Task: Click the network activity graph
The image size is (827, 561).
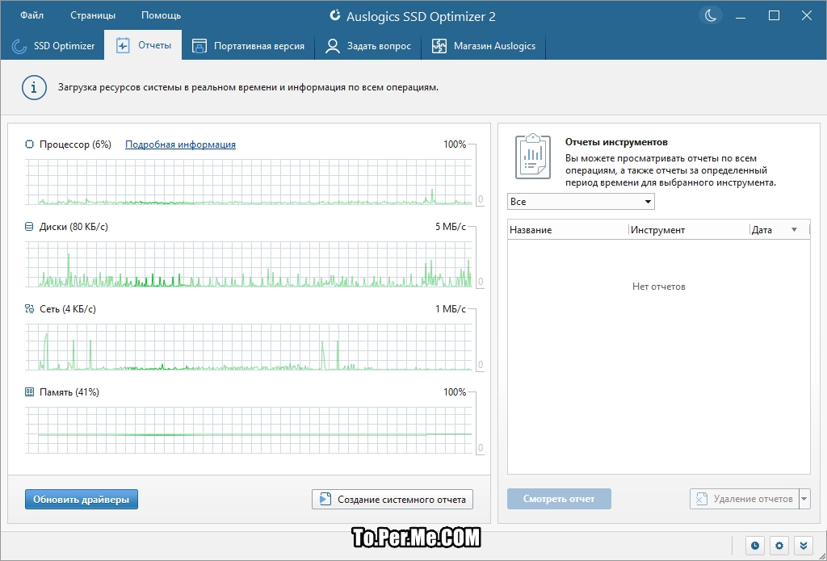Action: [249, 347]
